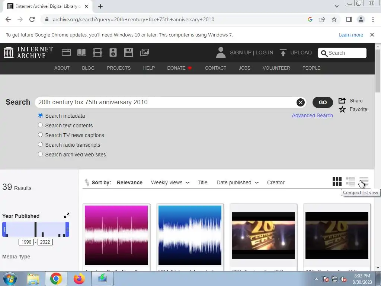The width and height of the screenshot is (381, 286).
Task: Click Learn more about Chrome updates
Action: [x=351, y=35]
